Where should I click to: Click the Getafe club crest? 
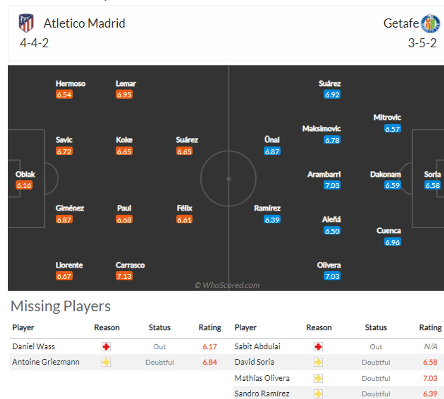click(430, 23)
